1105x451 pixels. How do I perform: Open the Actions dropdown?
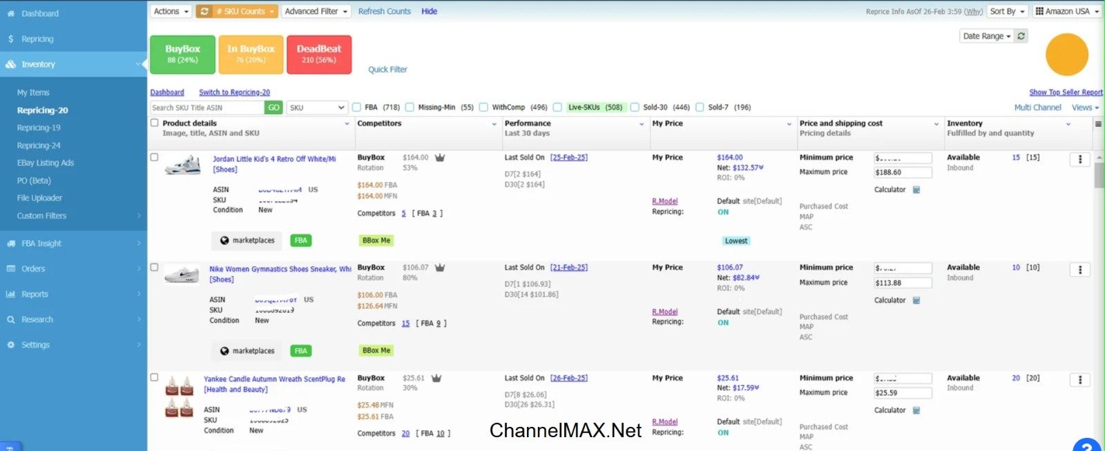coord(171,11)
